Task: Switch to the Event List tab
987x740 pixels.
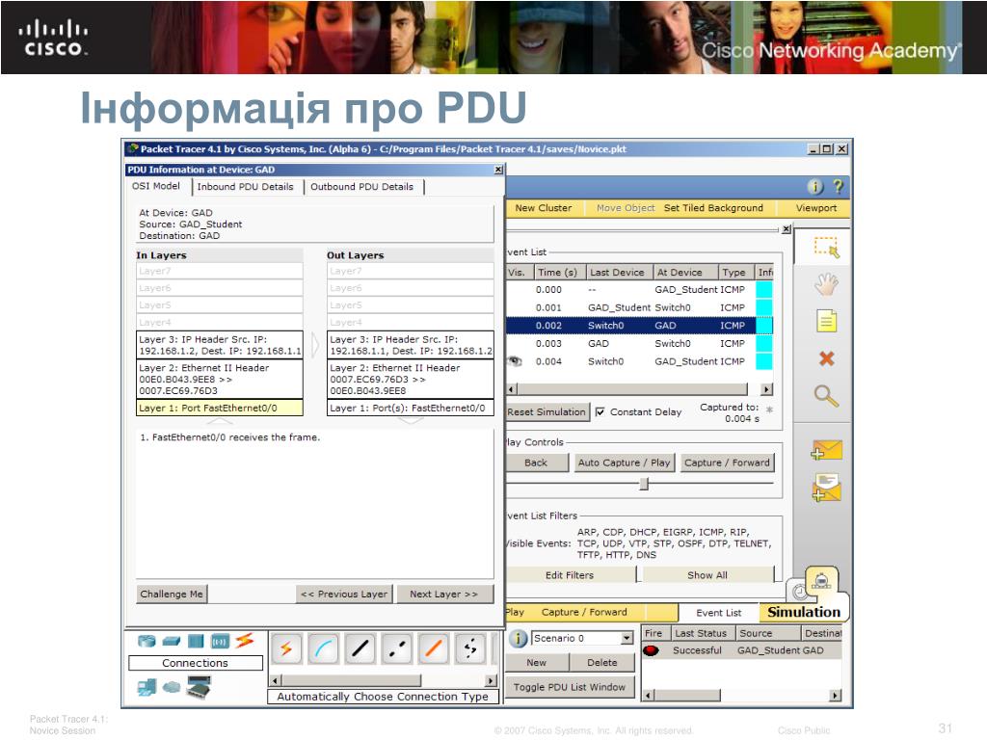Action: (718, 613)
